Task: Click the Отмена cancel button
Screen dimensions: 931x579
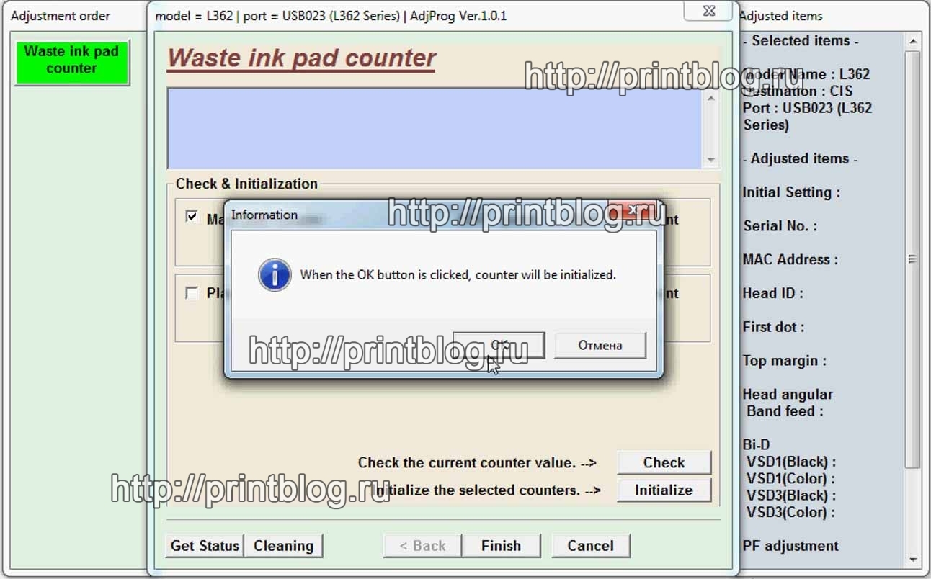Action: tap(600, 345)
